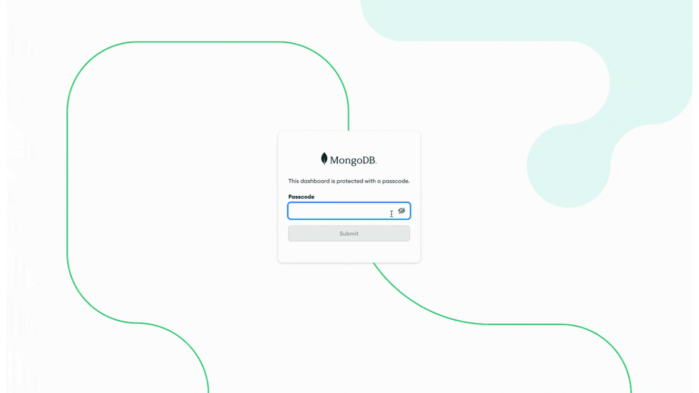The width and height of the screenshot is (699, 393).
Task: Select the eye icon inside the passcode field
Action: coord(402,211)
